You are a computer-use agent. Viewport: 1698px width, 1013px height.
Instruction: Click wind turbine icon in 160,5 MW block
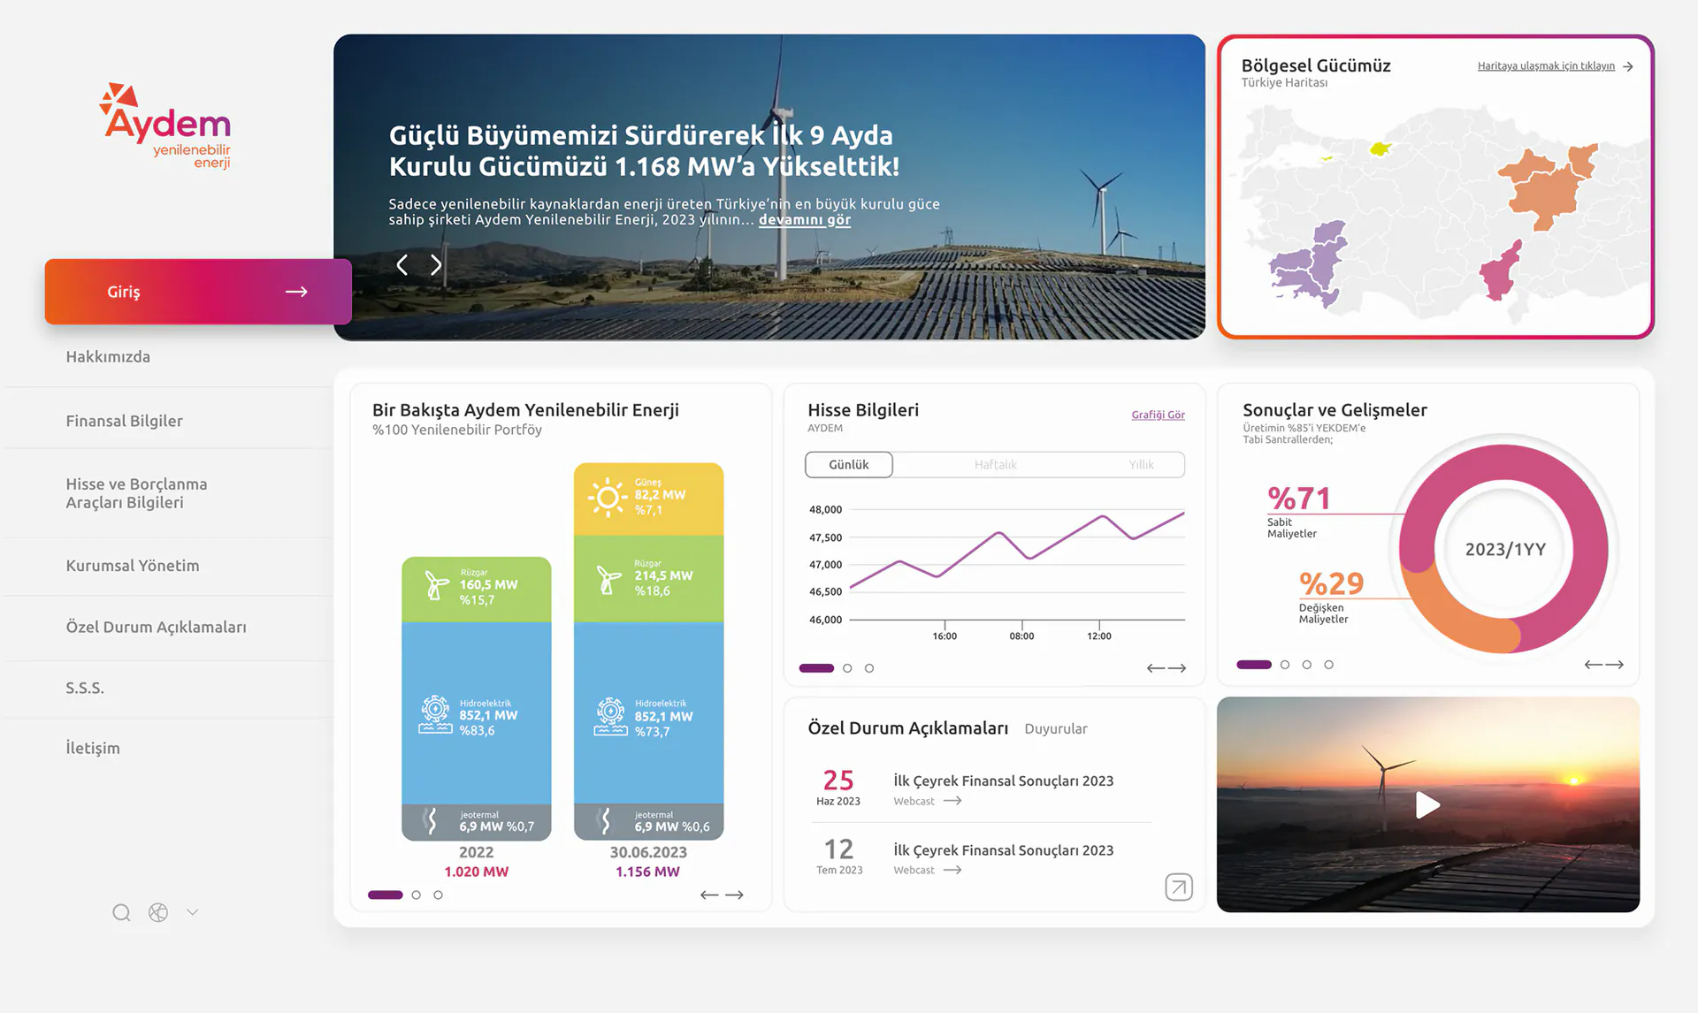[436, 585]
